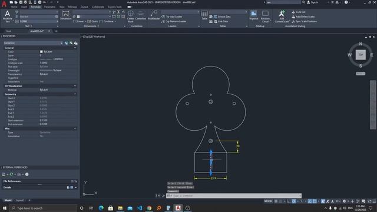
Task: Click the Remove Leader button
Action: click(x=176, y=21)
